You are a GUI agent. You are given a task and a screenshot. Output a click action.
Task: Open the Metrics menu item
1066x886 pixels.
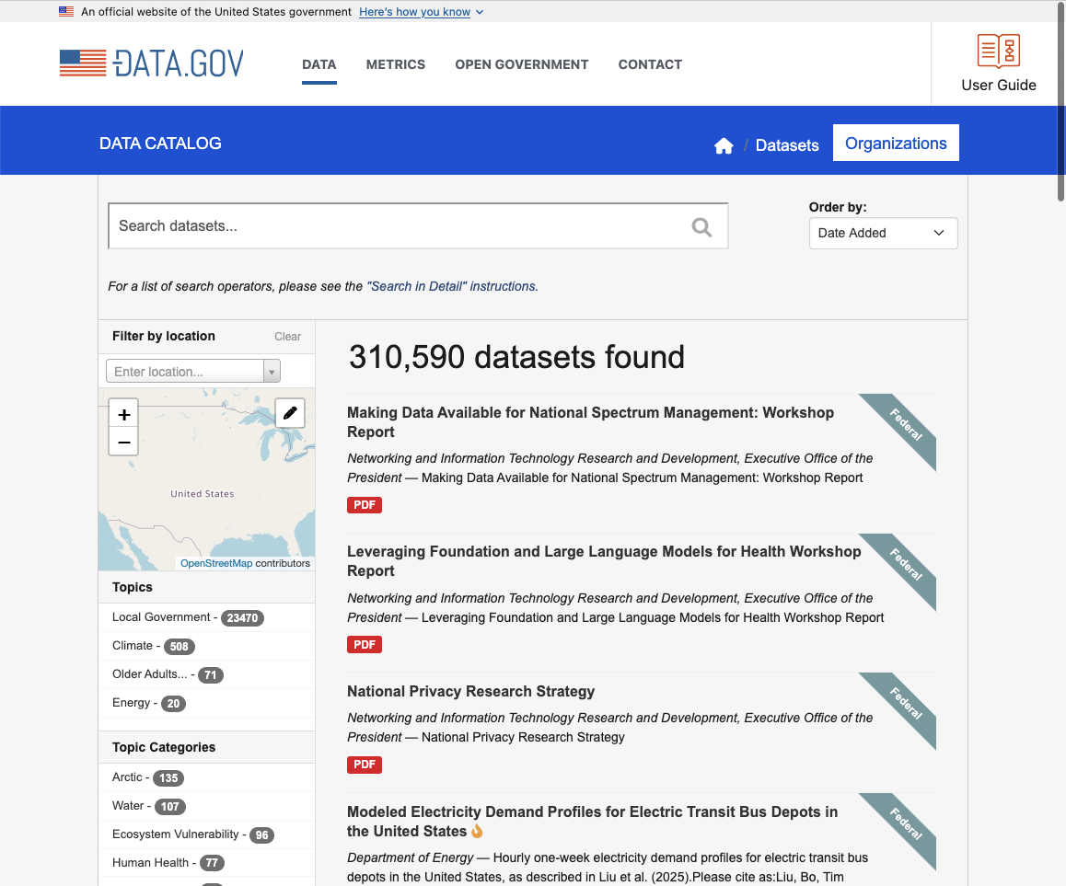396,64
